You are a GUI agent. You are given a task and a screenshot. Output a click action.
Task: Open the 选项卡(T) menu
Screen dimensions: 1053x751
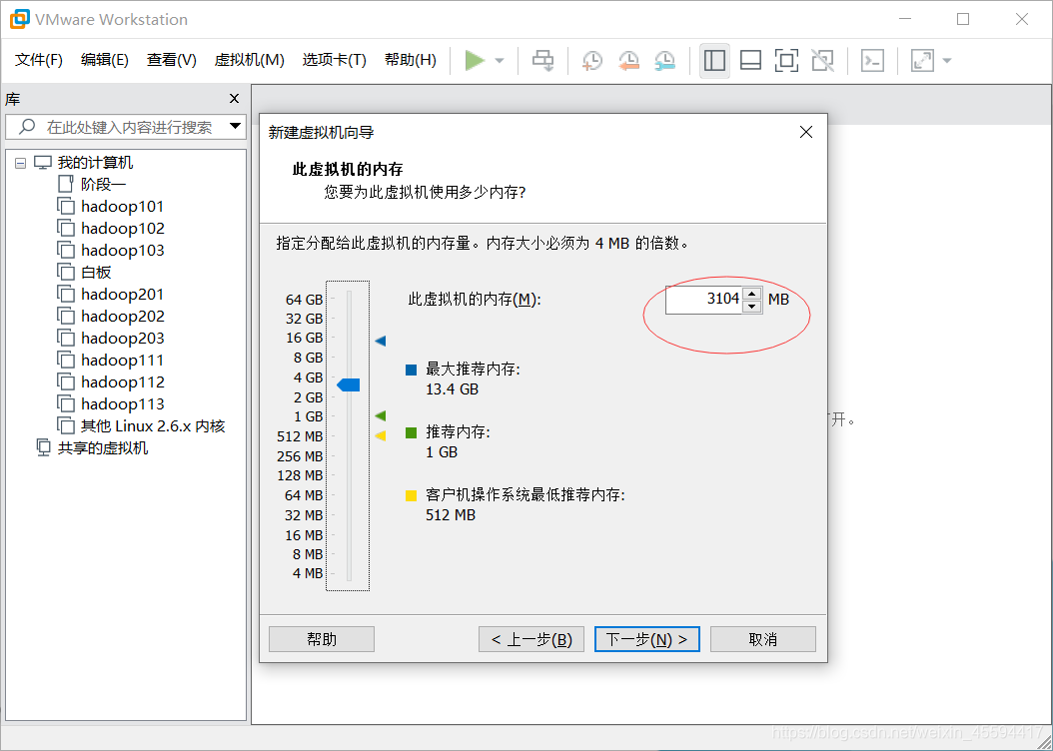click(x=335, y=60)
